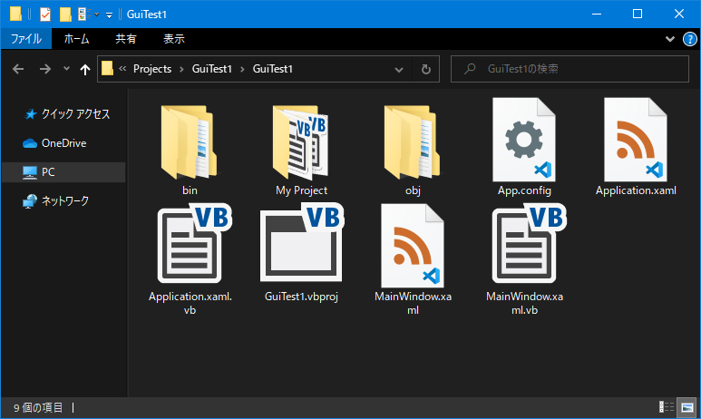
Task: Open the ホーム ribbon tab
Action: (x=76, y=39)
